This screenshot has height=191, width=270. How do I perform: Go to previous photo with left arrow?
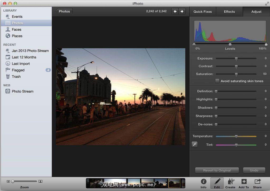tap(175, 11)
